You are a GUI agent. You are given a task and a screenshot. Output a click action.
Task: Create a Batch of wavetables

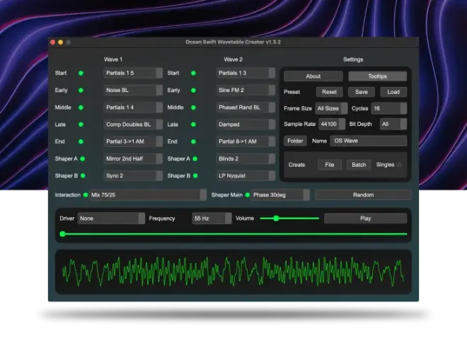[x=359, y=165]
